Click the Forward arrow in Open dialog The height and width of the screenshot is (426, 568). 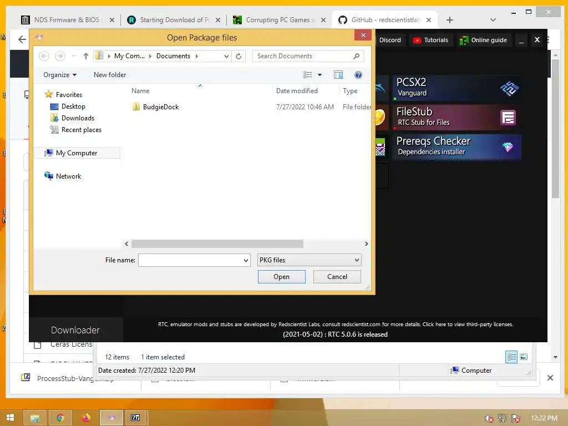[60, 56]
